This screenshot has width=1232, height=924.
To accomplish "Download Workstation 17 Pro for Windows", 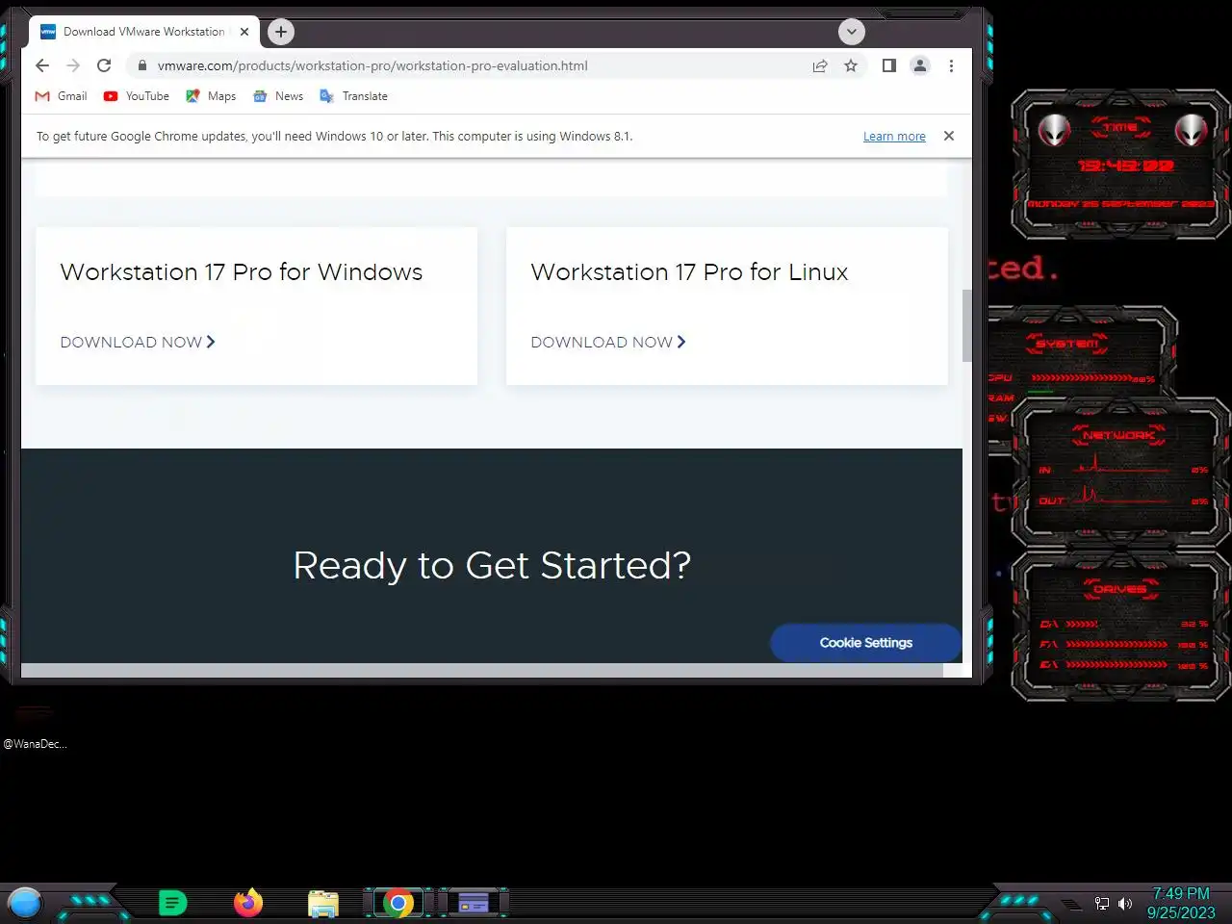I will pos(138,342).
